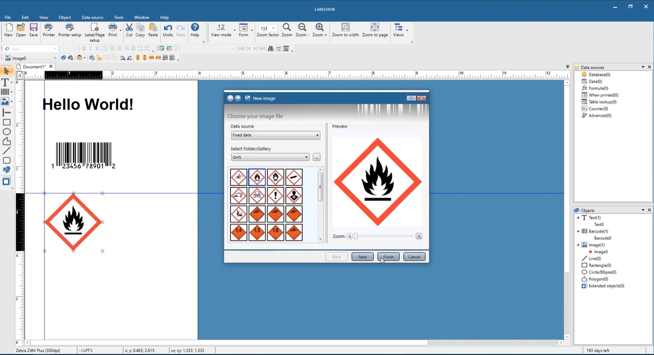Toggle italic text formatting
This screenshot has height=355, width=654.
(90, 48)
